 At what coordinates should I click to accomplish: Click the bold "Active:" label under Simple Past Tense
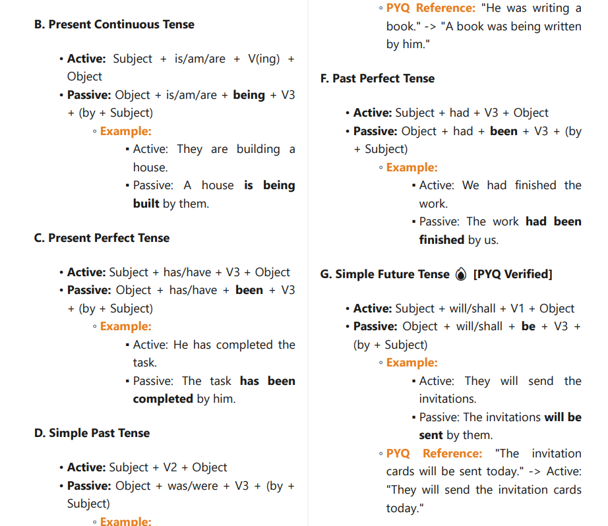(86, 467)
